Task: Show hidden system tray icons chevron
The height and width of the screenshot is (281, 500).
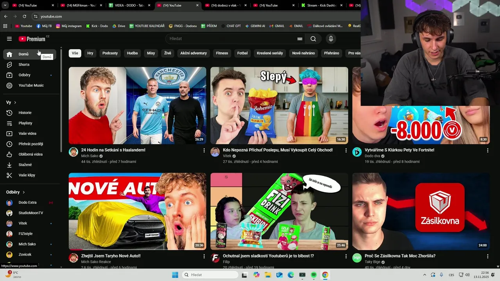Action: [x=425, y=275]
